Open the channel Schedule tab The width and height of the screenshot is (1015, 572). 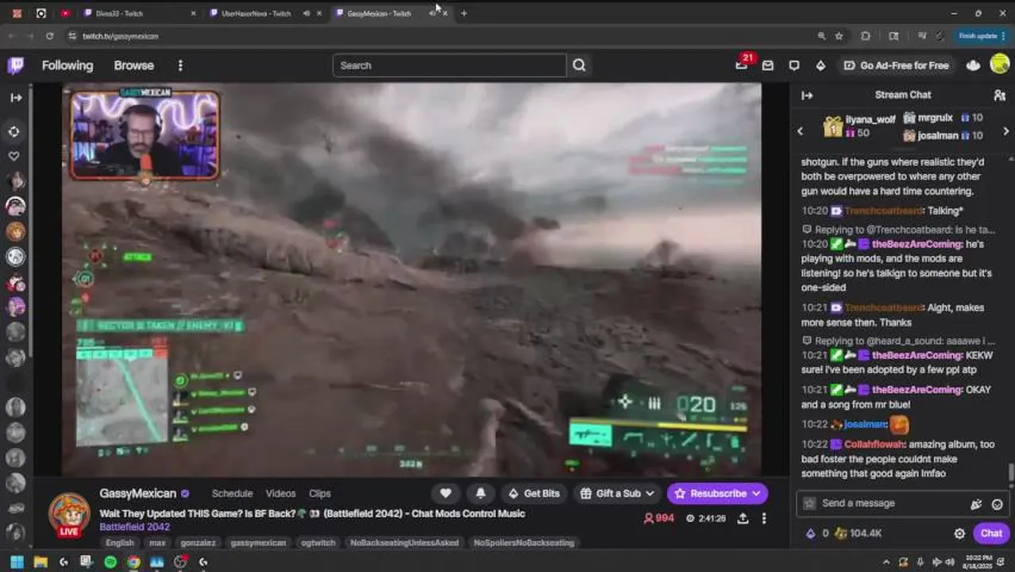click(x=232, y=493)
